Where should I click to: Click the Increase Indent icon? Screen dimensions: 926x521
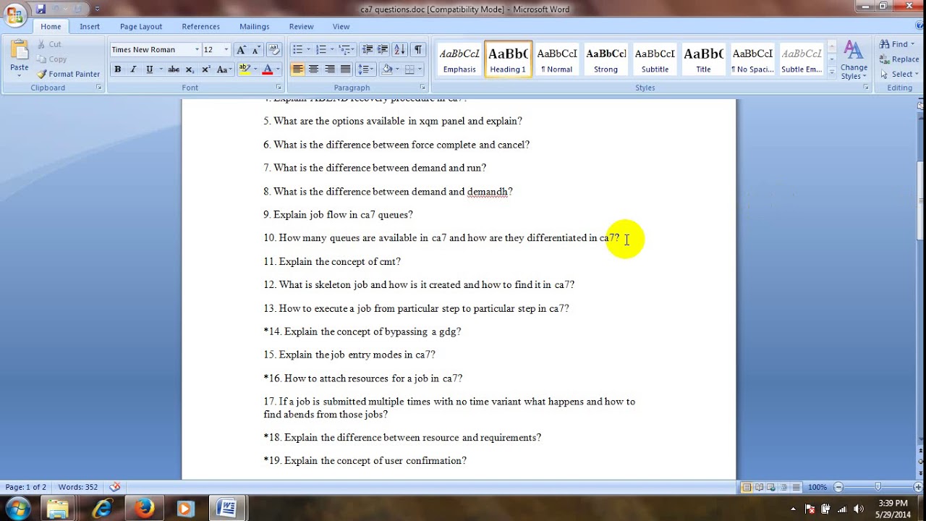383,50
